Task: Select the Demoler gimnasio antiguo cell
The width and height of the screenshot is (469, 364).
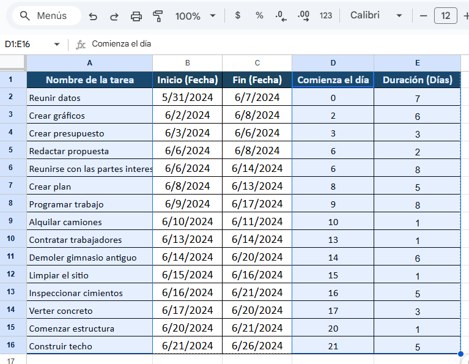Action: point(89,256)
